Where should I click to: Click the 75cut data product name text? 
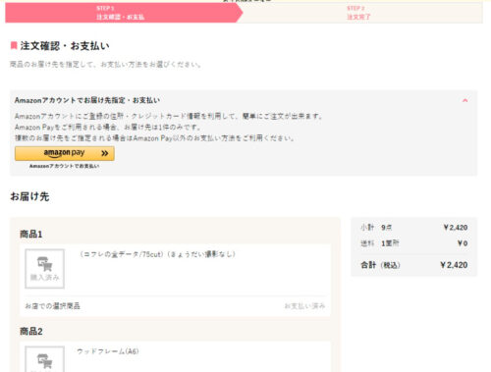(x=157, y=254)
